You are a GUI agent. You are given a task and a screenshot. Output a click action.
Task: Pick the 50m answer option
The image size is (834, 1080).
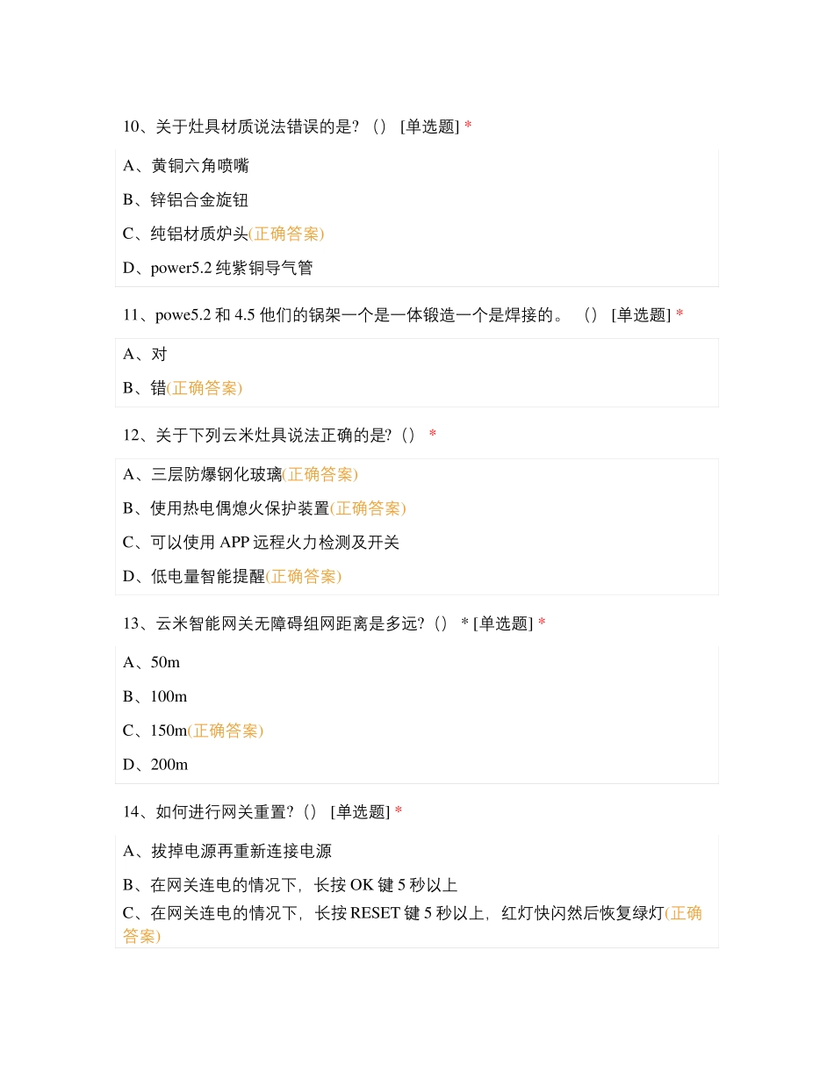point(152,663)
